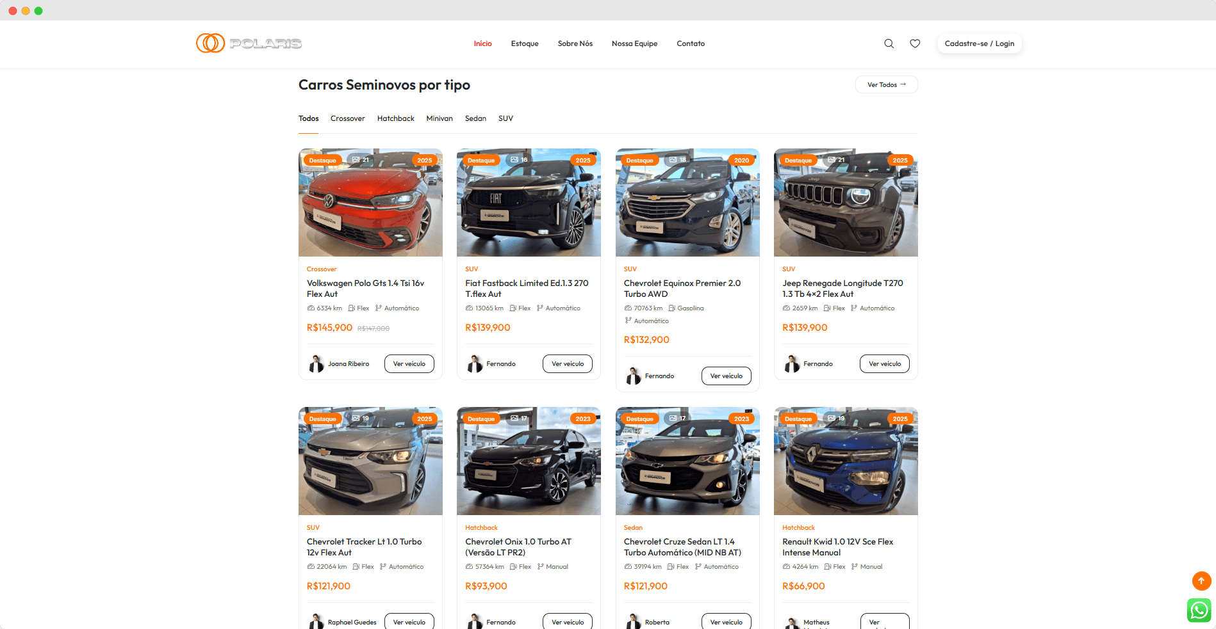Open WhatsApp chat floating icon
1216x629 pixels.
tap(1199, 610)
